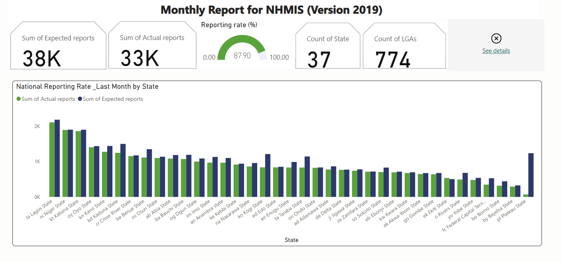Click the Monthly Report for NHMIS heading
This screenshot has width=562, height=262.
pos(271,10)
